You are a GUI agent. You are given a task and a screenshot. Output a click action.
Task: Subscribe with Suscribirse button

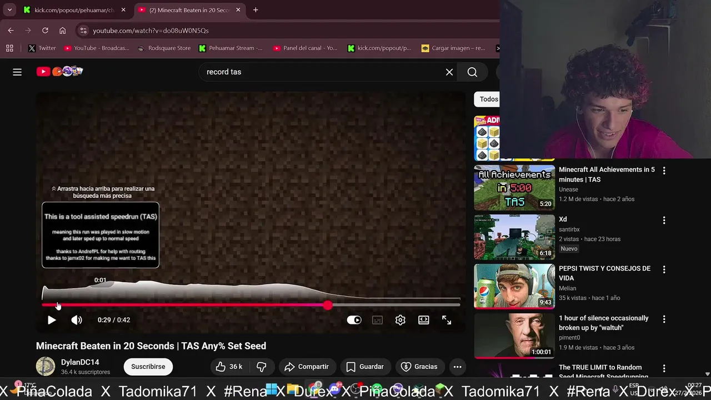(x=148, y=367)
